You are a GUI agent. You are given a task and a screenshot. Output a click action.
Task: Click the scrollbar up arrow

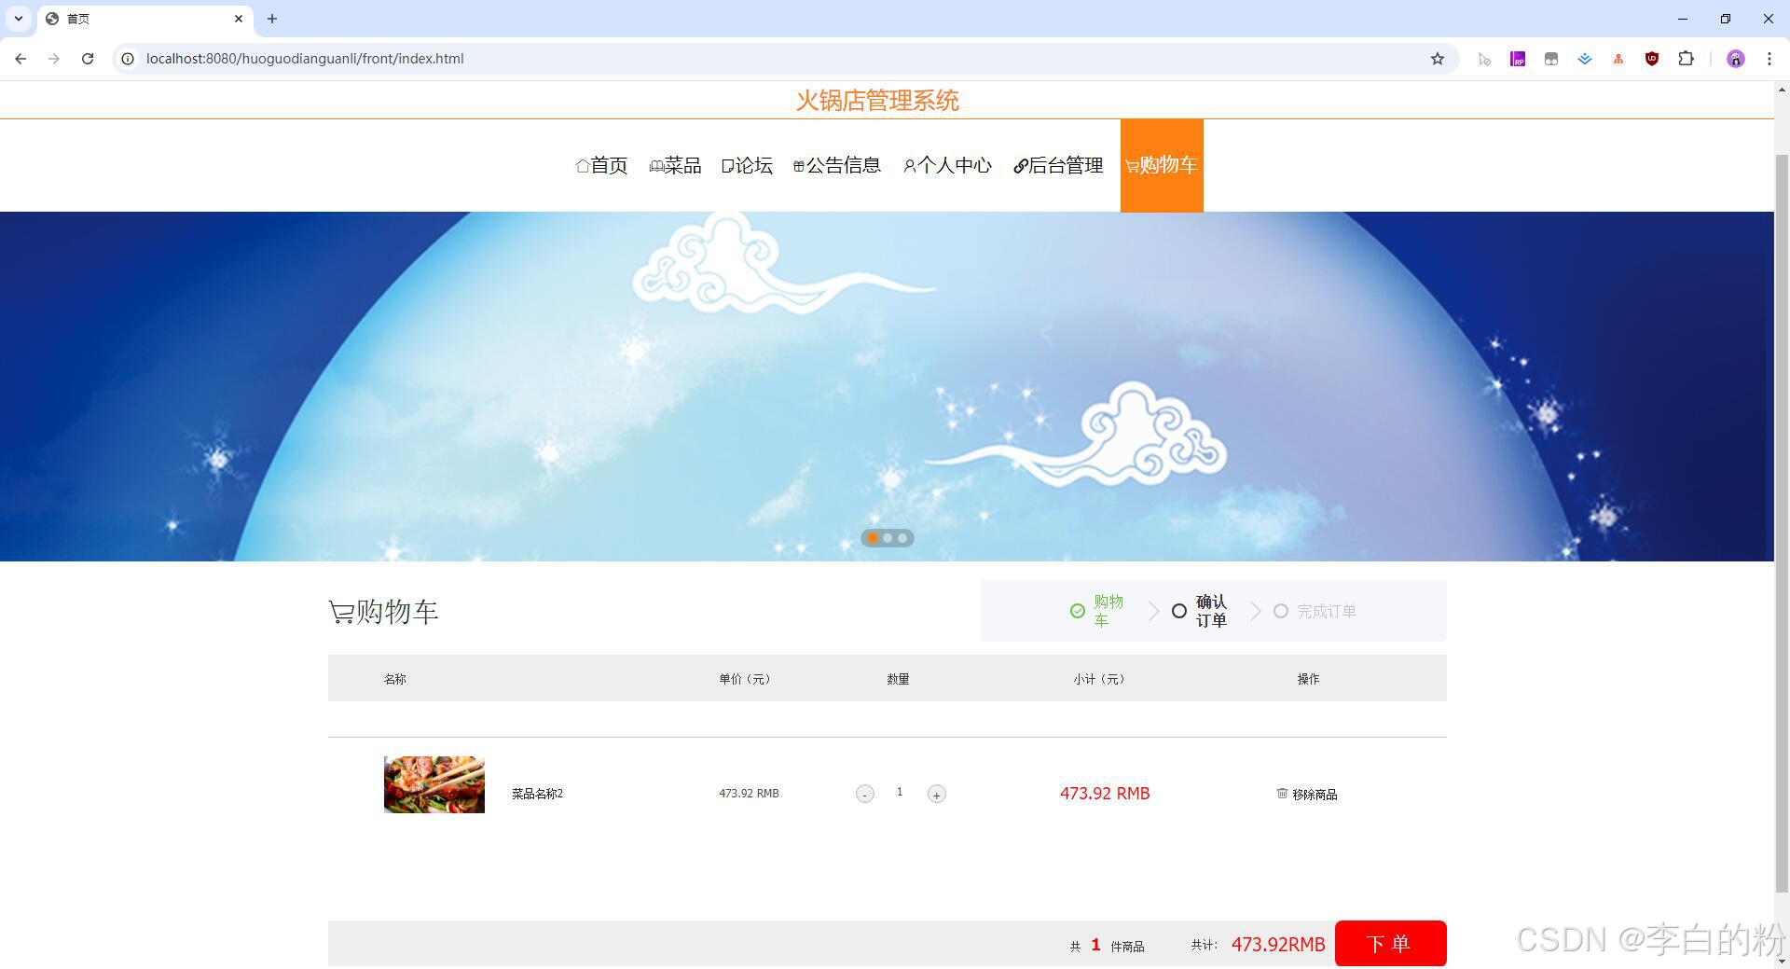(1782, 90)
